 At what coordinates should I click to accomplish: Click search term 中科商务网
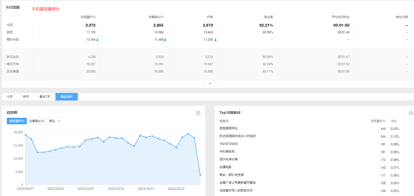coord(227,152)
